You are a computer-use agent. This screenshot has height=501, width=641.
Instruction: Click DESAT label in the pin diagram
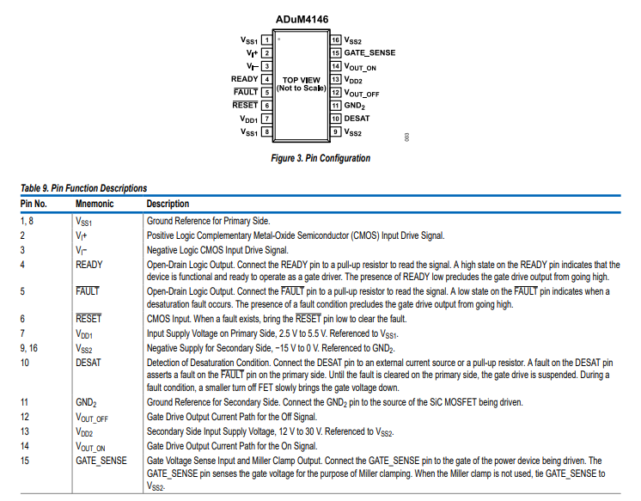357,119
